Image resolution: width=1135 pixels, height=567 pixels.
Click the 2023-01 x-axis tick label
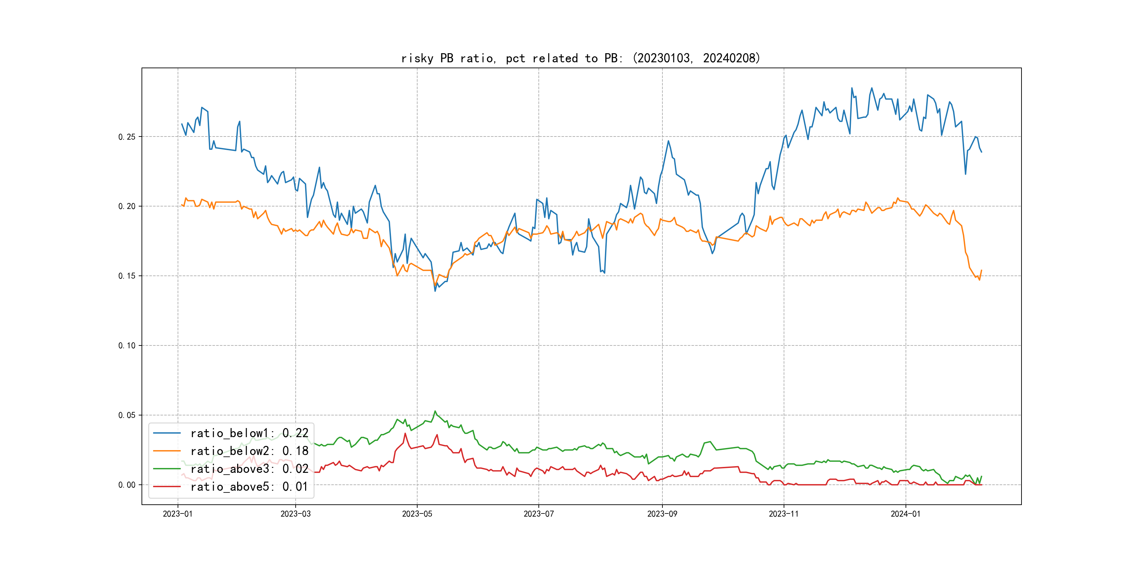pyautogui.click(x=178, y=514)
